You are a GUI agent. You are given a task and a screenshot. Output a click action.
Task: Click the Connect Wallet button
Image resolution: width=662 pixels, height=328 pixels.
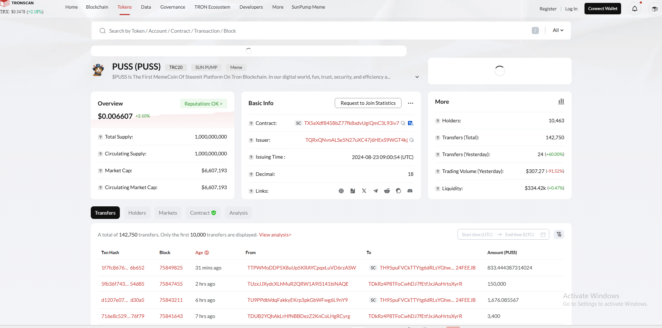[603, 9]
